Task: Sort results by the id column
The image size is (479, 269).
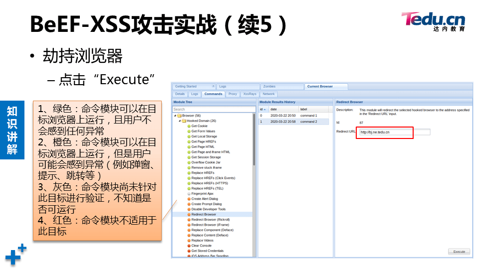Action: coord(263,109)
